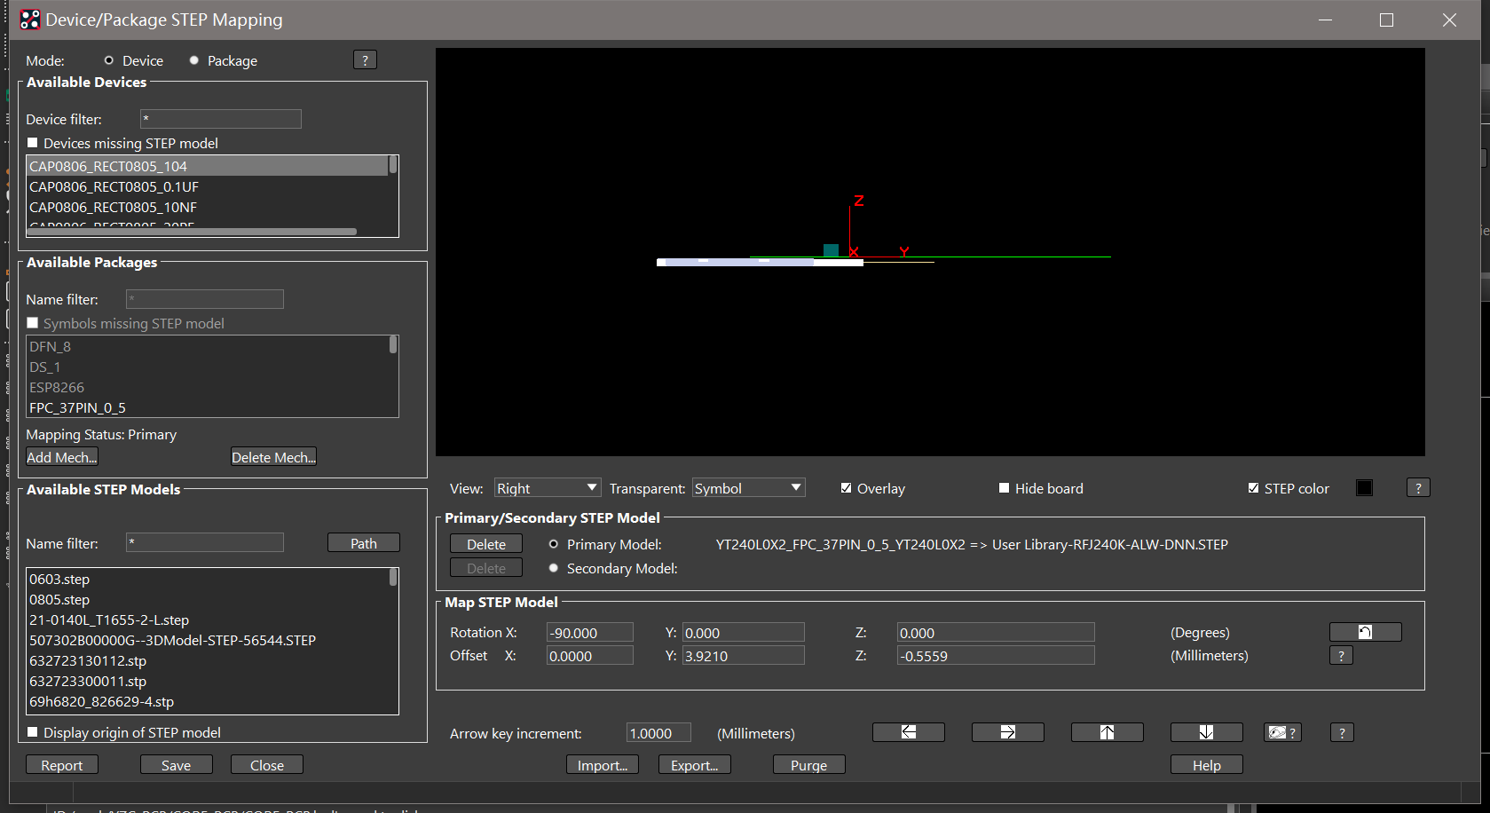Toggle Display origin of STEP model
1490x813 pixels.
point(33,732)
